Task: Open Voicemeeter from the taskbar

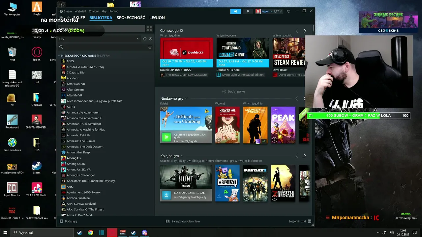Action: click(x=123, y=233)
